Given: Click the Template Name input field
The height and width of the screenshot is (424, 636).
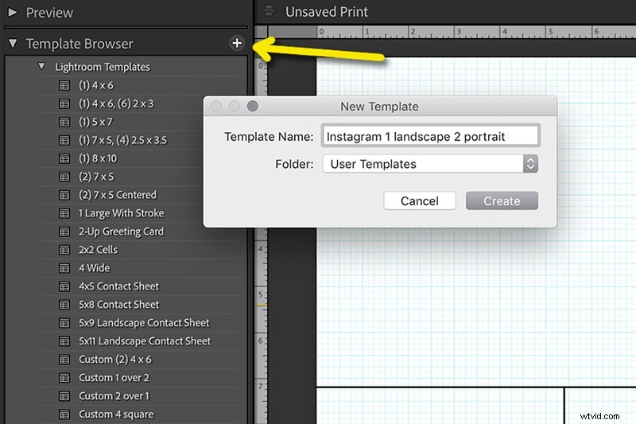Looking at the screenshot, I should [430, 136].
